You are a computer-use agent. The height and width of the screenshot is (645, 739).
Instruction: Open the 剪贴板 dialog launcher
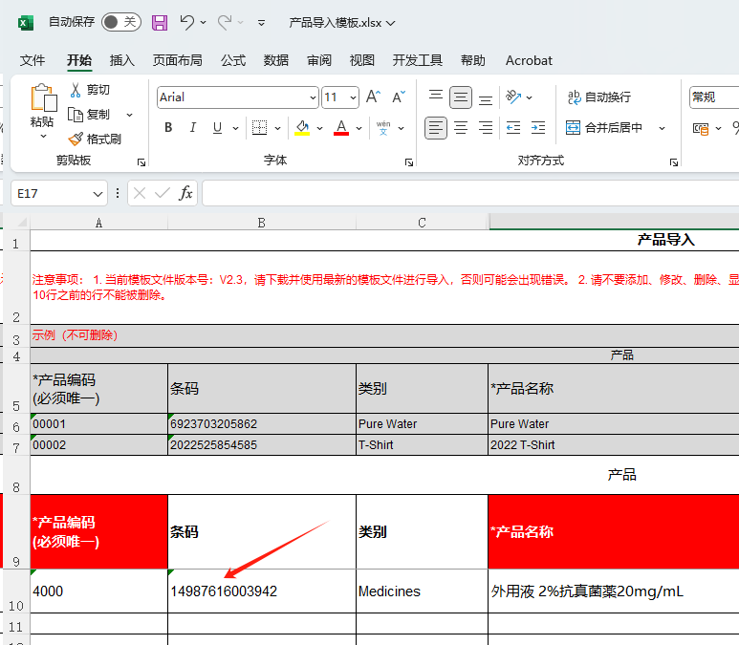click(141, 162)
